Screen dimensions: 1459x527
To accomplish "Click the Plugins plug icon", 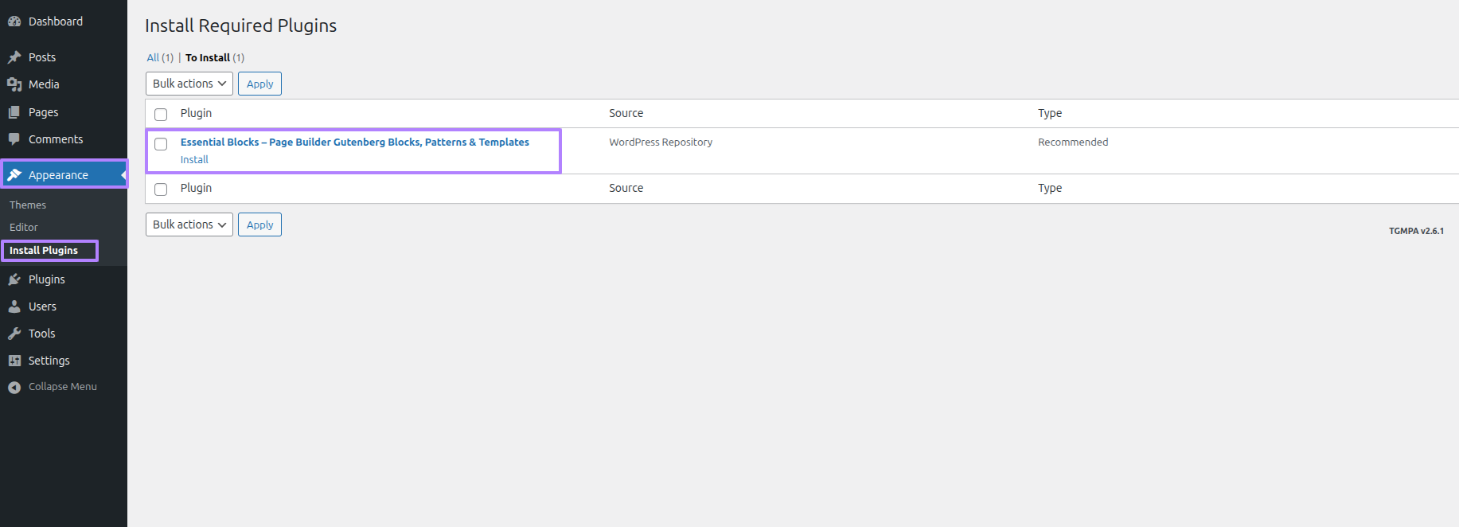I will pyautogui.click(x=14, y=279).
